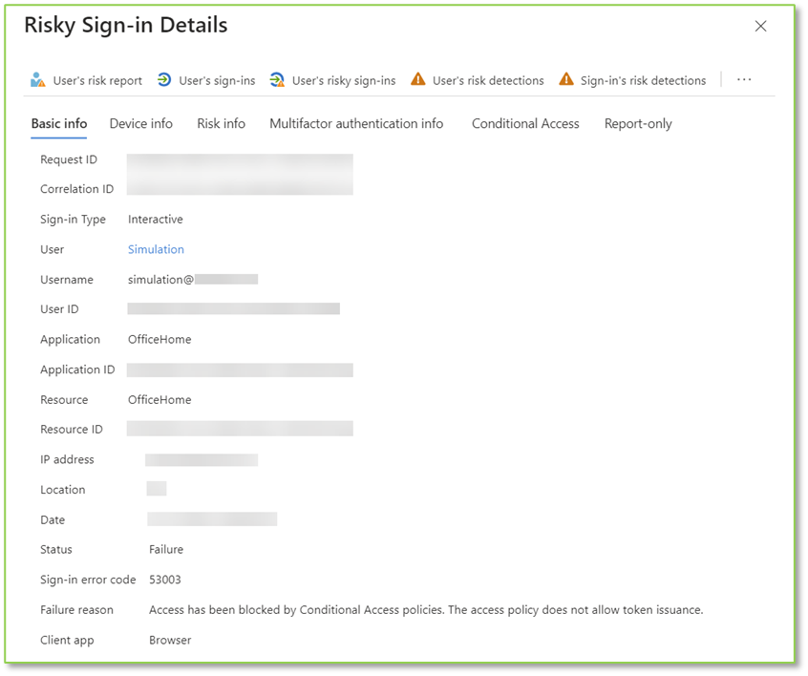Select the OfficeHome application value

(x=158, y=339)
